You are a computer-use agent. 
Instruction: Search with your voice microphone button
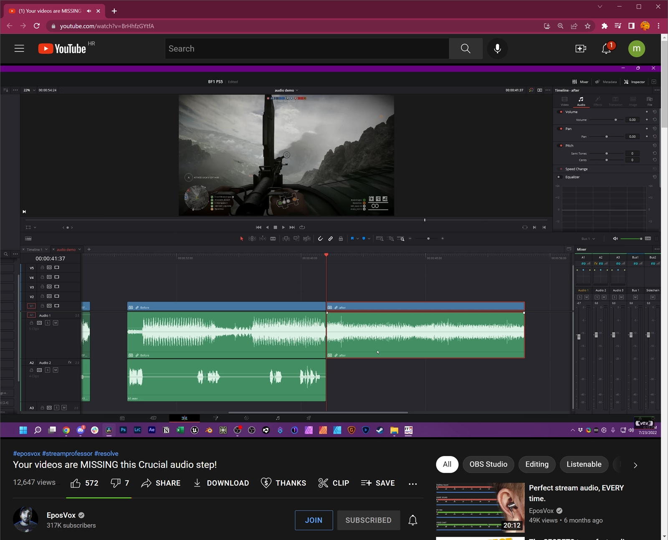click(497, 48)
